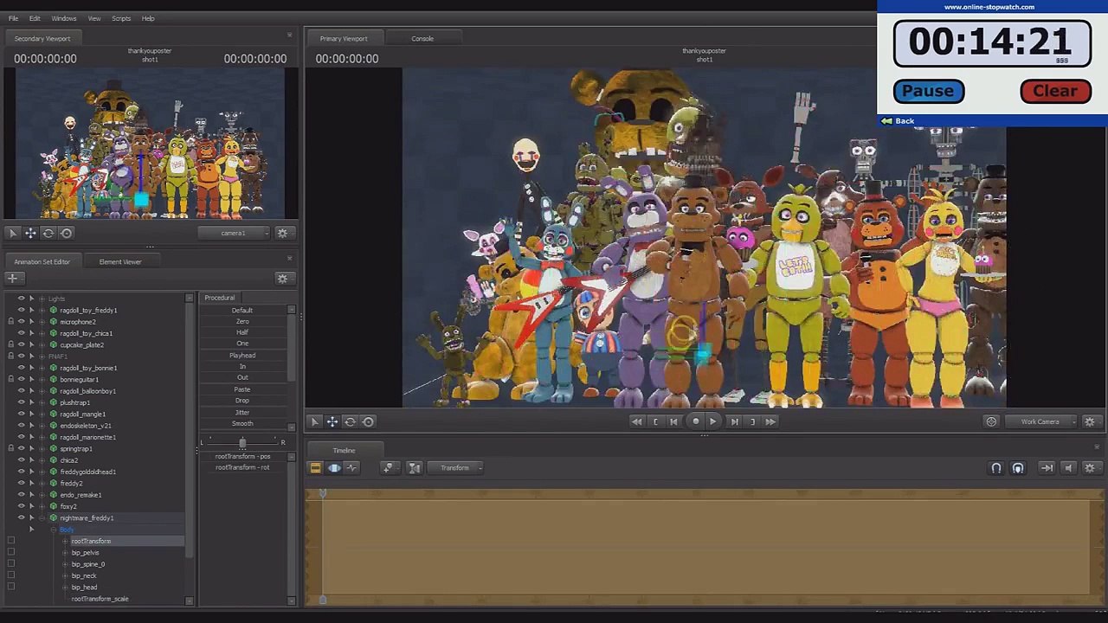The image size is (1108, 623).
Task: Click the ripple edit arrow icon in Timeline
Action: click(1047, 468)
